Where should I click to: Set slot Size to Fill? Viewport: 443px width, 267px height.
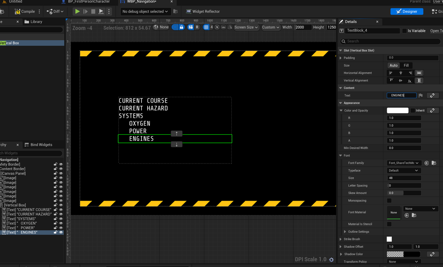point(406,66)
